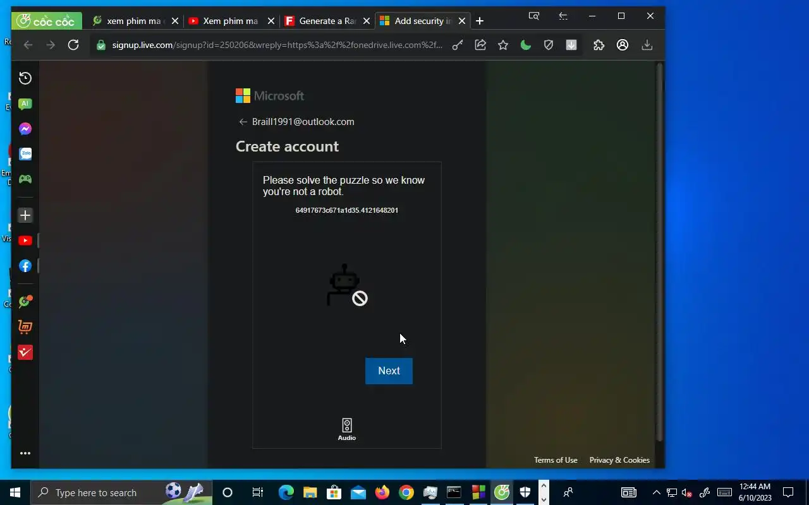Launch Microsoft Edge from taskbar
The width and height of the screenshot is (809, 505).
tap(286, 492)
